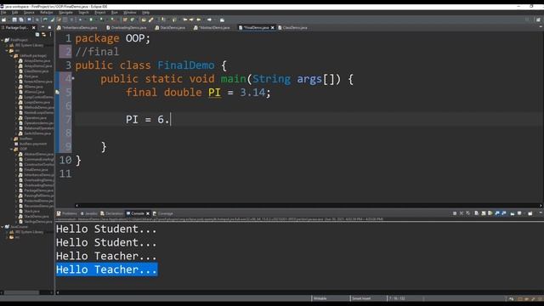Click the green Run toolbar icon
The image size is (544, 306).
tap(91, 20)
